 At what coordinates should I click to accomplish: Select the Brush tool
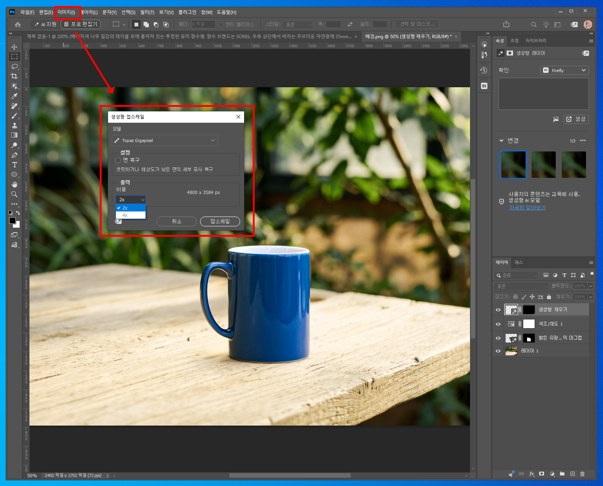click(x=14, y=116)
